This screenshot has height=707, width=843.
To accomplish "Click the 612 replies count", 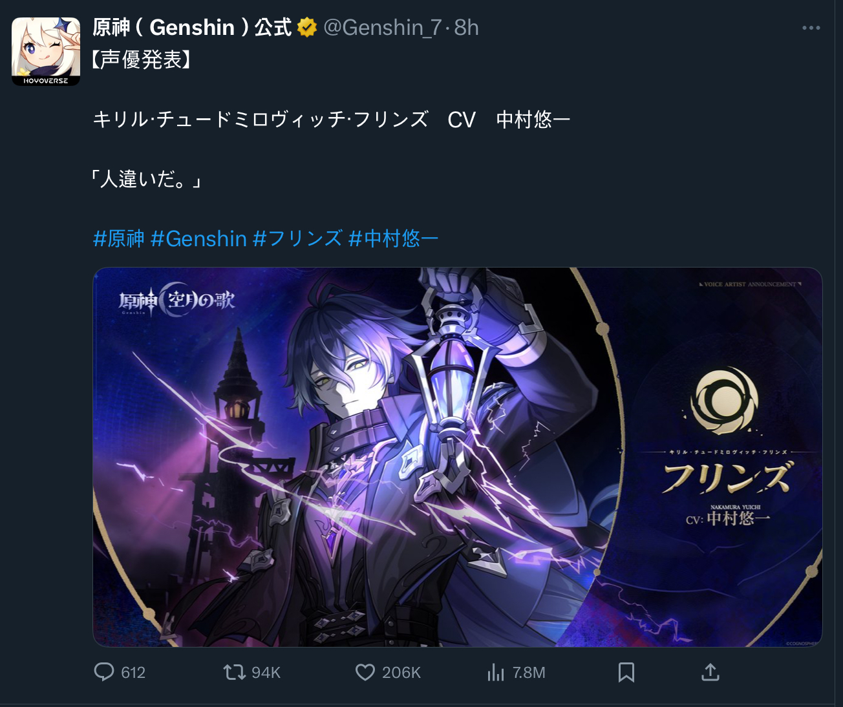I will pyautogui.click(x=133, y=673).
